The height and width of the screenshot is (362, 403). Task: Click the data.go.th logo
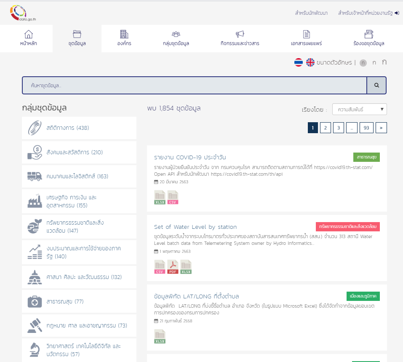(24, 13)
